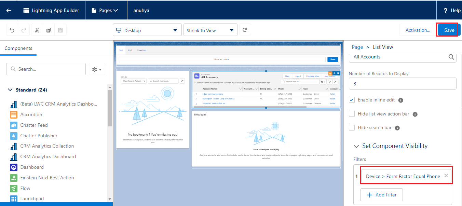The image size is (462, 206).
Task: Uncheck Enable inline edit
Action: pos(352,100)
